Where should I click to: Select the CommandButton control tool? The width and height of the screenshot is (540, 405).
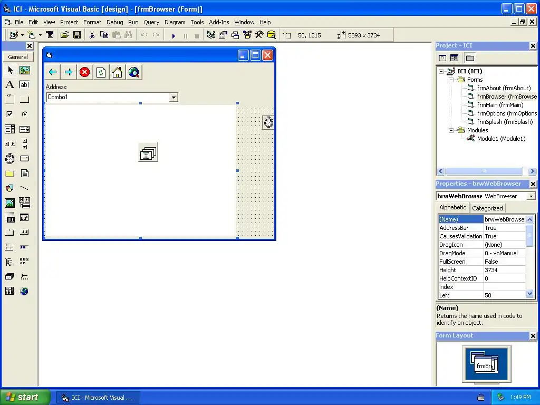pos(24,100)
